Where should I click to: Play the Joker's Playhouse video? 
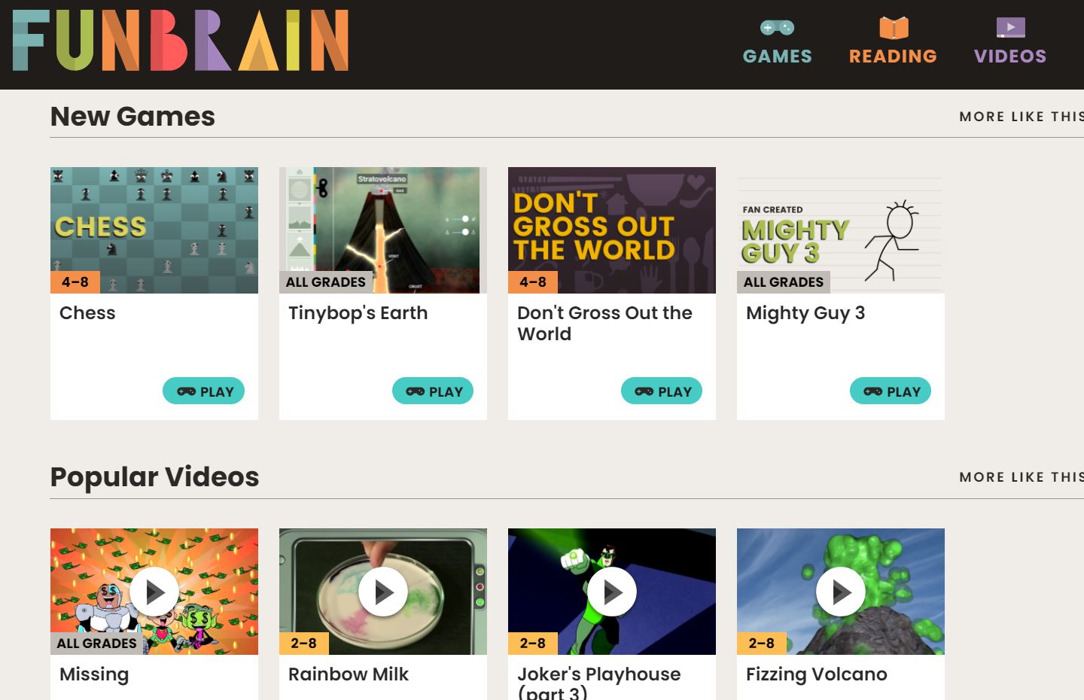click(612, 592)
